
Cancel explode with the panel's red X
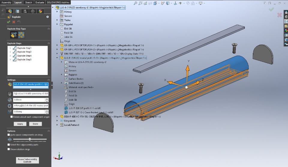click(14, 22)
